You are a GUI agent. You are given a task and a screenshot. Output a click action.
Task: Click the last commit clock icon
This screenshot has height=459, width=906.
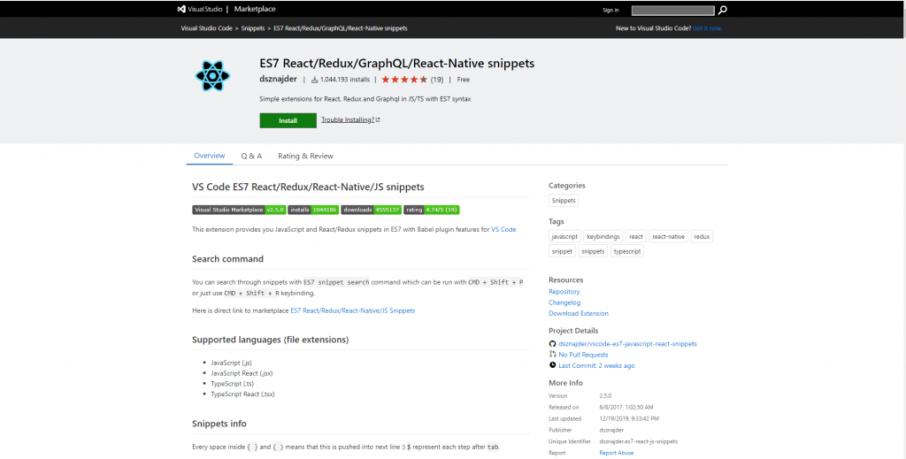(552, 365)
